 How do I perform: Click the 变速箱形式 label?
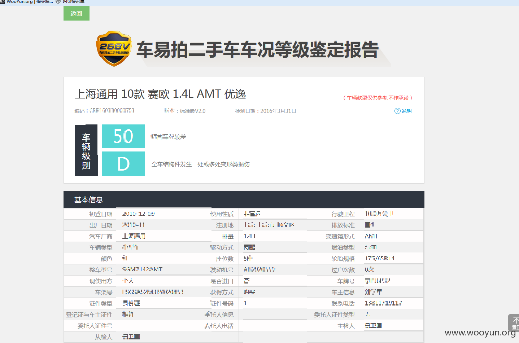[x=340, y=237]
